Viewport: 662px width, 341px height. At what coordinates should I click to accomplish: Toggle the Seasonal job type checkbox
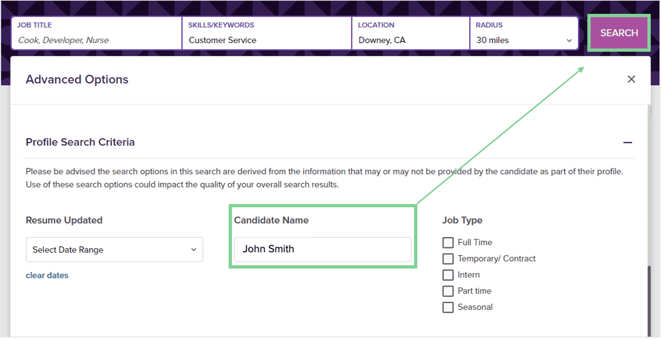448,307
